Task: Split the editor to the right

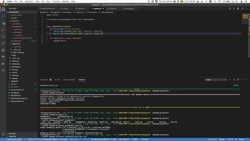Action: (242, 9)
